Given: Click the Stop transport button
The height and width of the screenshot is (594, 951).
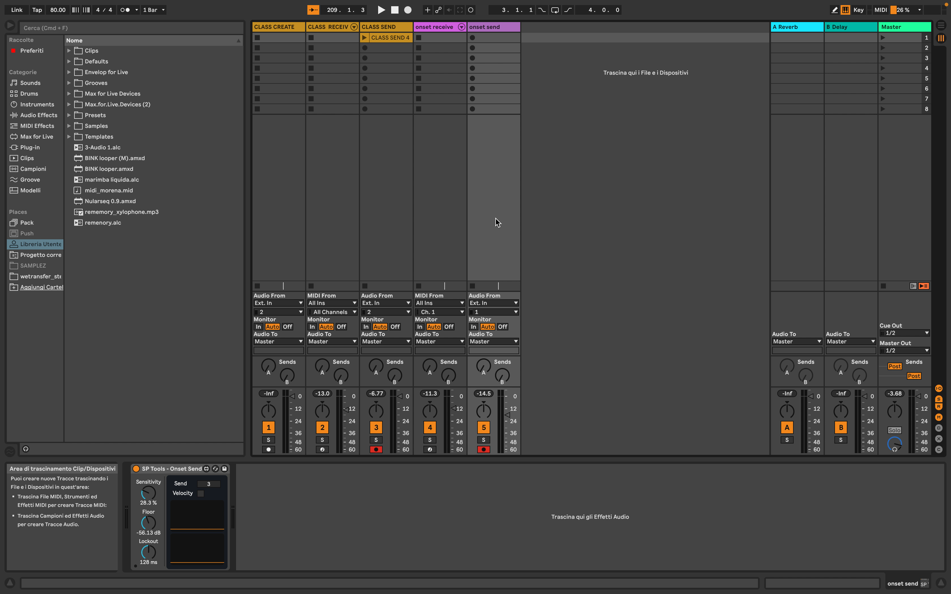Looking at the screenshot, I should click(395, 10).
